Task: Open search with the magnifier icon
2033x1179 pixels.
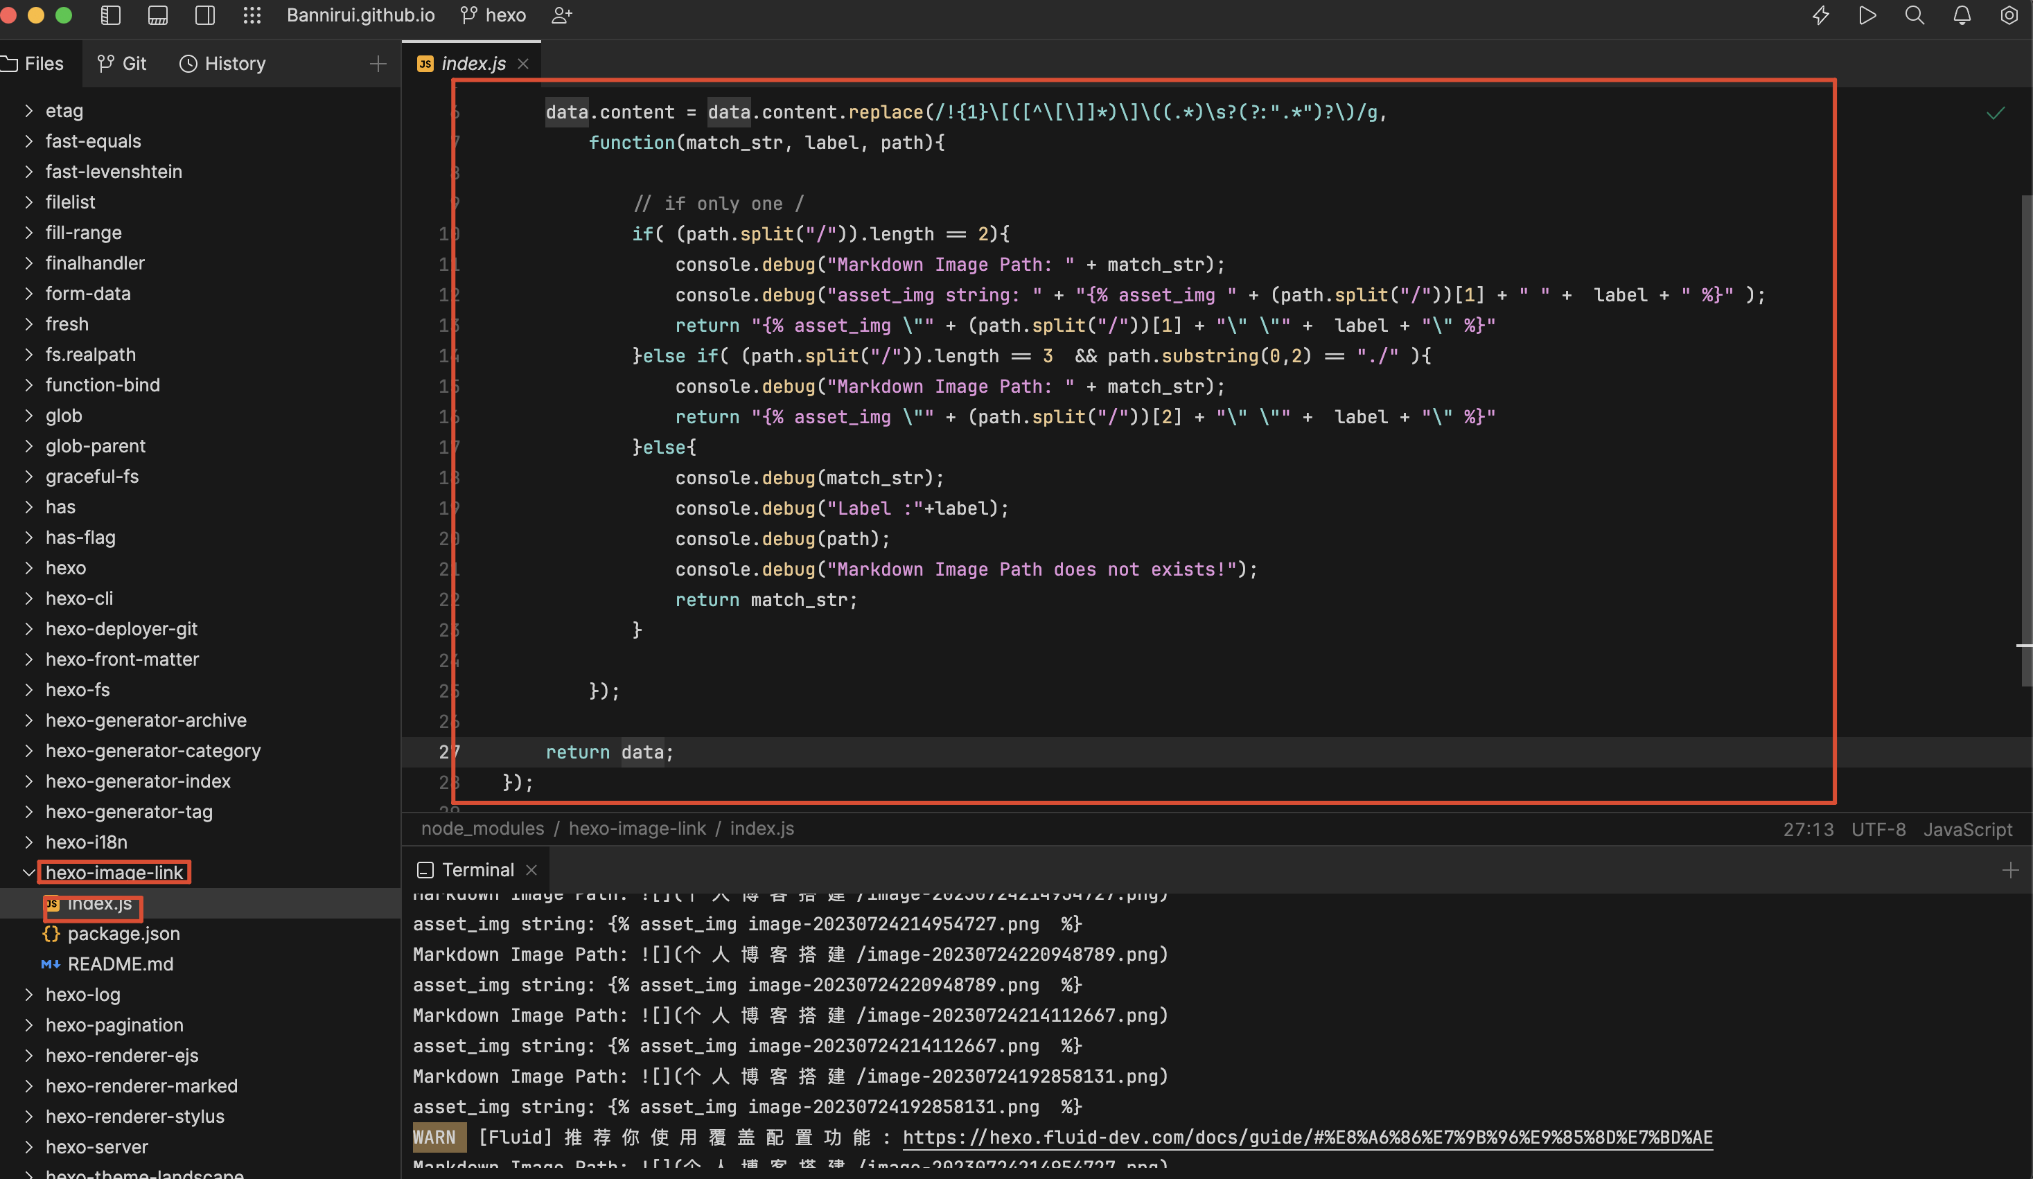Action: coord(1915,15)
